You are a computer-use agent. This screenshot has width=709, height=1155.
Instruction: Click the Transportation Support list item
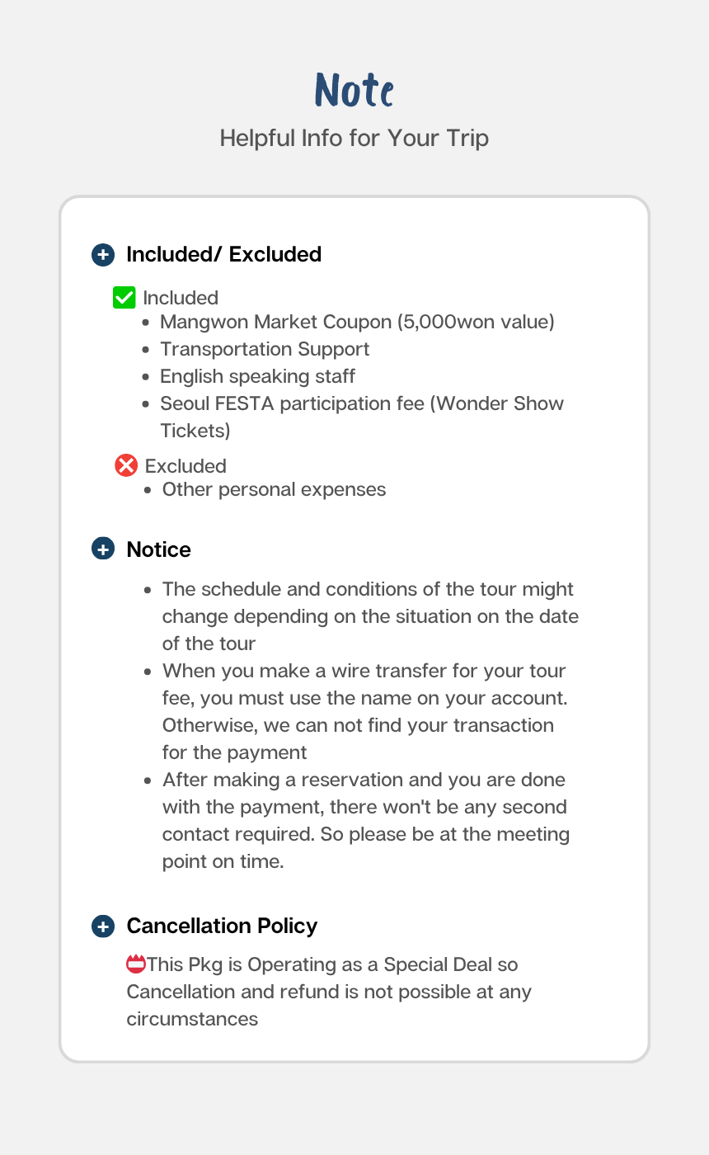(265, 349)
